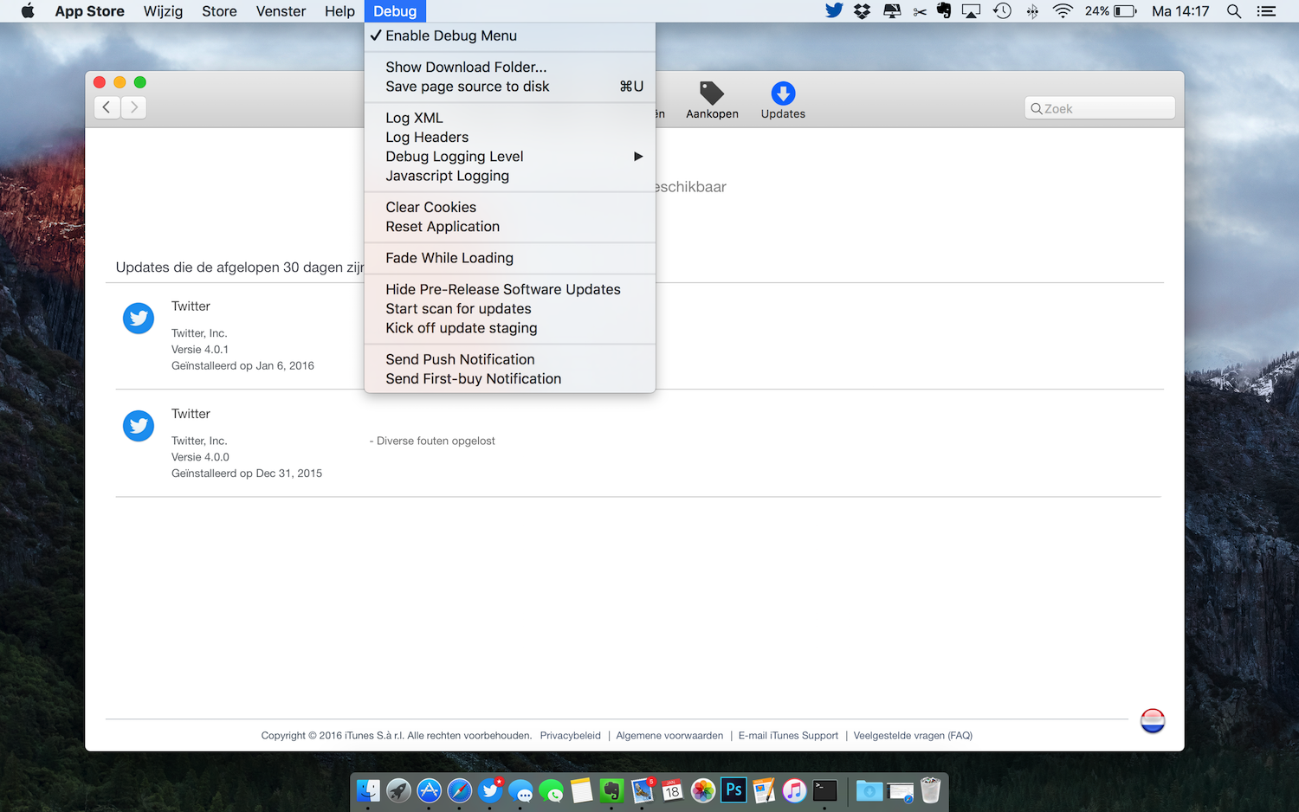Click the Zoek search field

pyautogui.click(x=1100, y=108)
